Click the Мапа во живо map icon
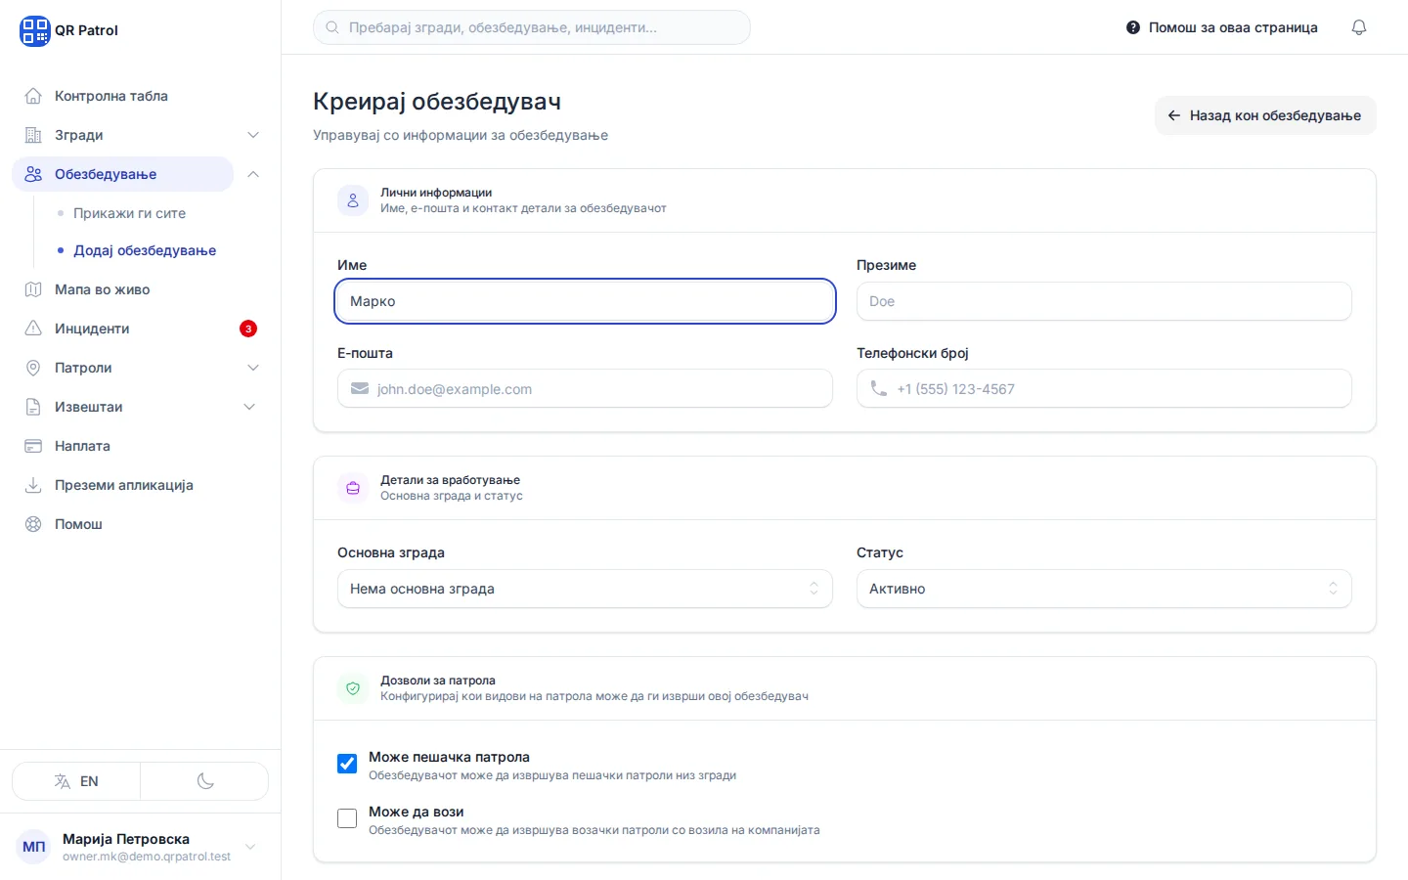Image resolution: width=1408 pixels, height=880 pixels. (x=33, y=289)
